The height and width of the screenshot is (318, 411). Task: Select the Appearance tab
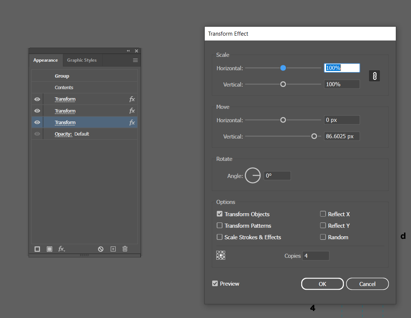(x=46, y=60)
